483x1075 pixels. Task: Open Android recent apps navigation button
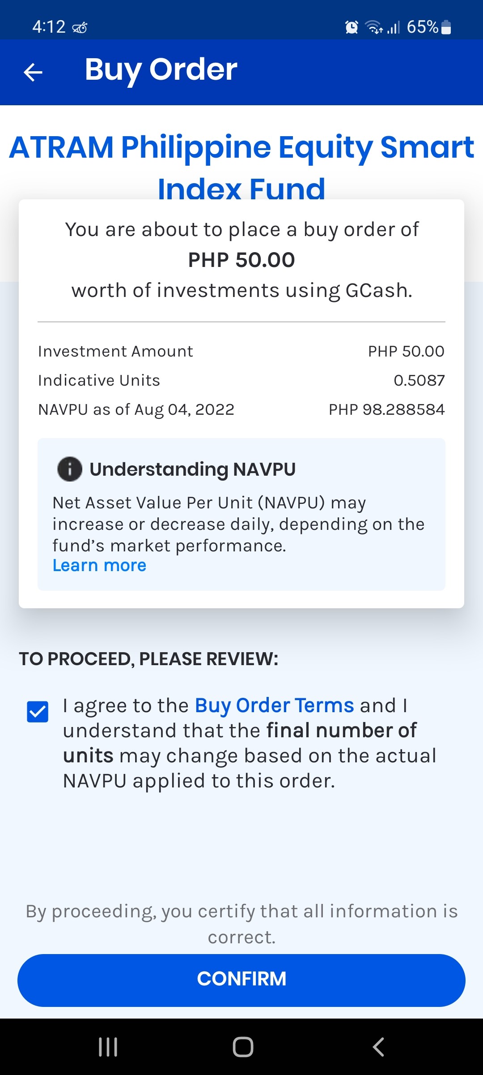108,1047
